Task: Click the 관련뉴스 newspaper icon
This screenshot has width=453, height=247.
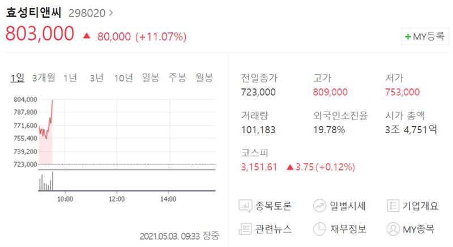Action: point(246,229)
